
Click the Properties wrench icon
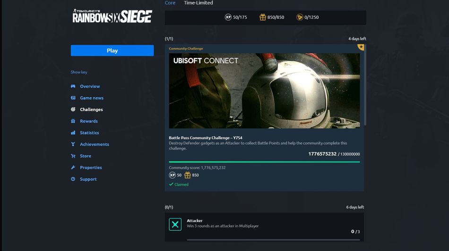(73, 167)
